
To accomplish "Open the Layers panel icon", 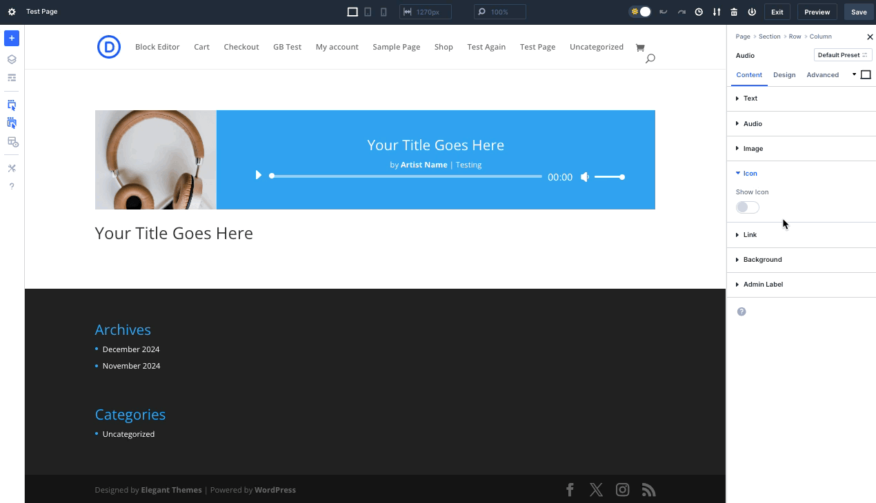I will 12,60.
